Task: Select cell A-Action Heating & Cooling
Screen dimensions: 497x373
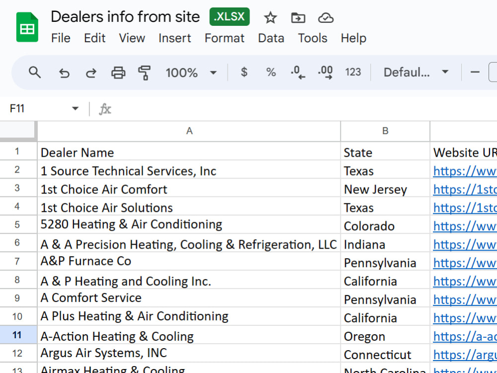Action: [x=189, y=335]
